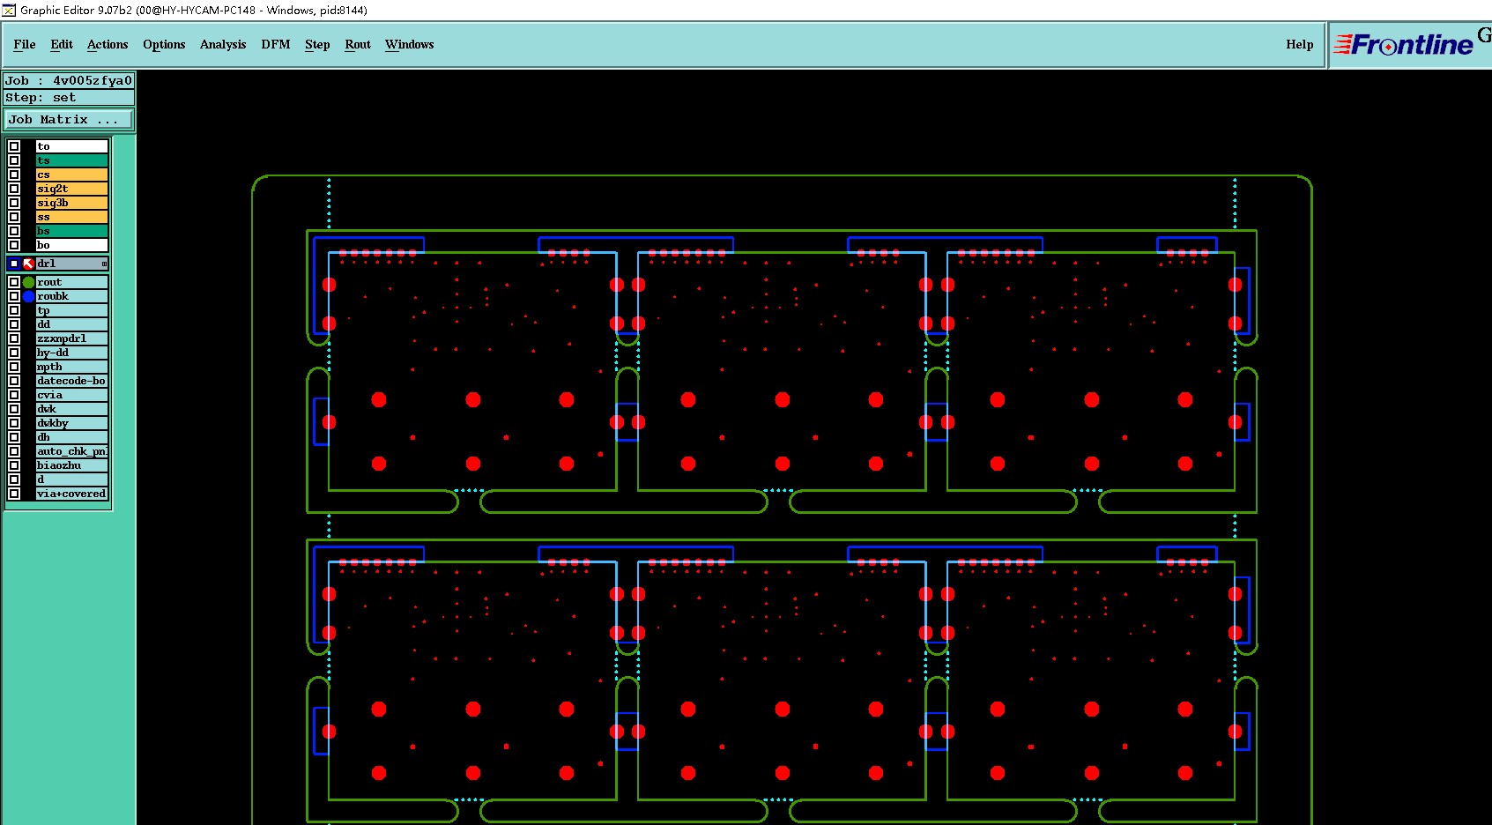Select the layer named sig3b
This screenshot has width=1492, height=825.
[x=71, y=203]
